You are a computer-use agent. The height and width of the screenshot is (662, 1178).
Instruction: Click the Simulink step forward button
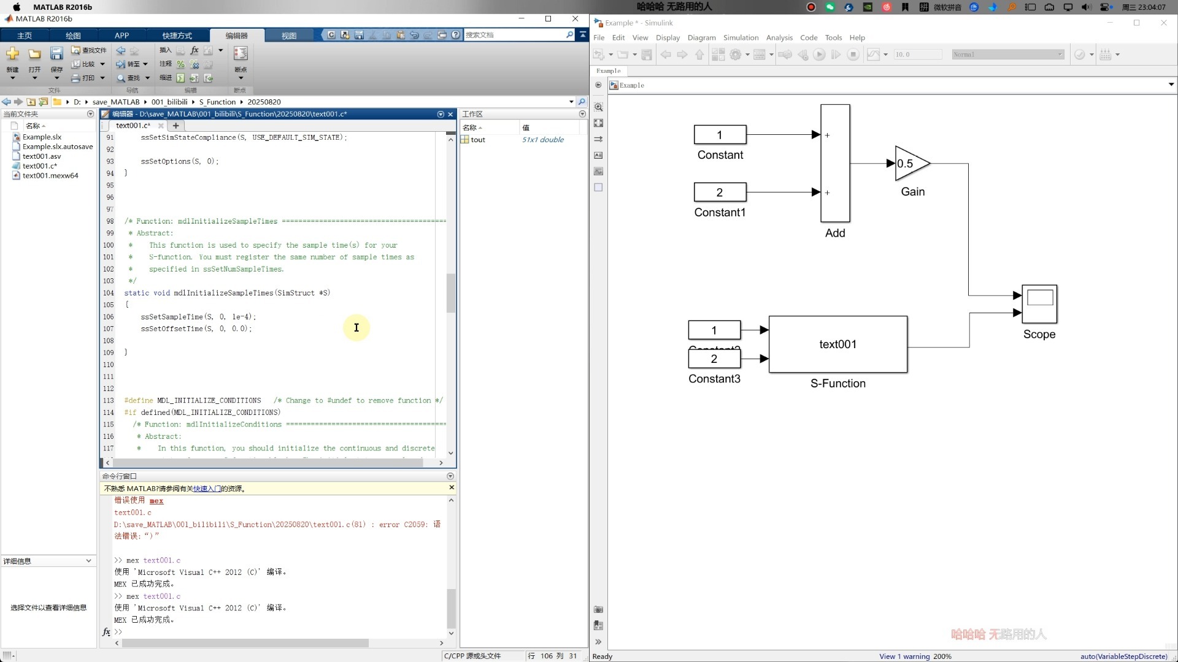[836, 55]
